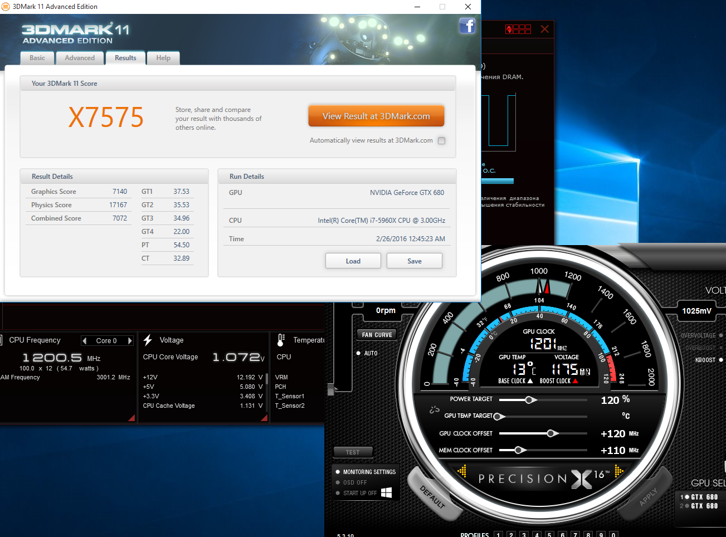The width and height of the screenshot is (726, 537).
Task: Select profile slot 1 in Precision X
Action: [x=498, y=535]
